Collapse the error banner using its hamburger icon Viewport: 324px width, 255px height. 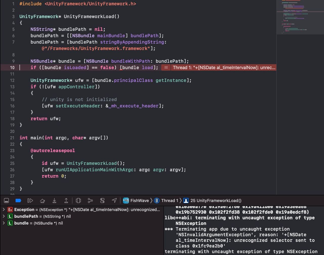[x=166, y=67]
